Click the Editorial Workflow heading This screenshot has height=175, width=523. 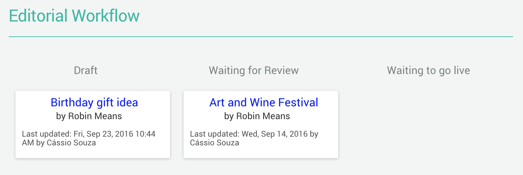(74, 16)
